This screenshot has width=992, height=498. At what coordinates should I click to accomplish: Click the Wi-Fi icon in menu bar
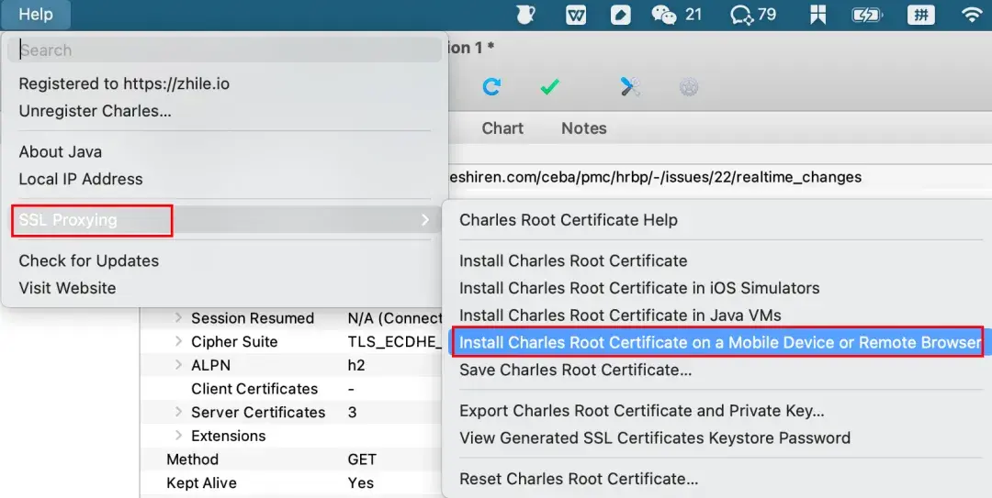coord(971,15)
